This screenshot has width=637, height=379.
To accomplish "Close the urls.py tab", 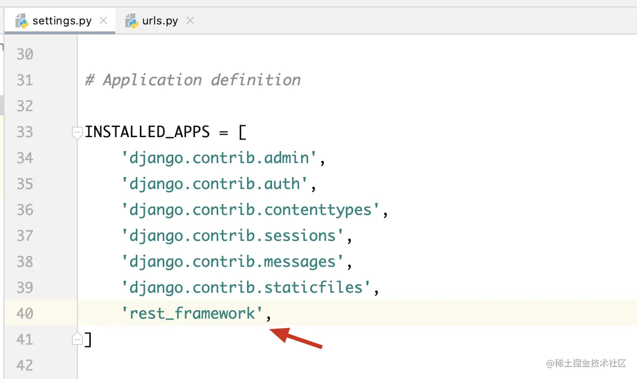I will [x=190, y=21].
